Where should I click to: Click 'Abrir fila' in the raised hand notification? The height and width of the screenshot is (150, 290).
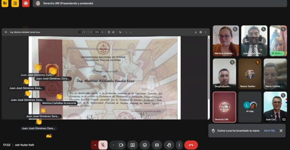coord(269,130)
